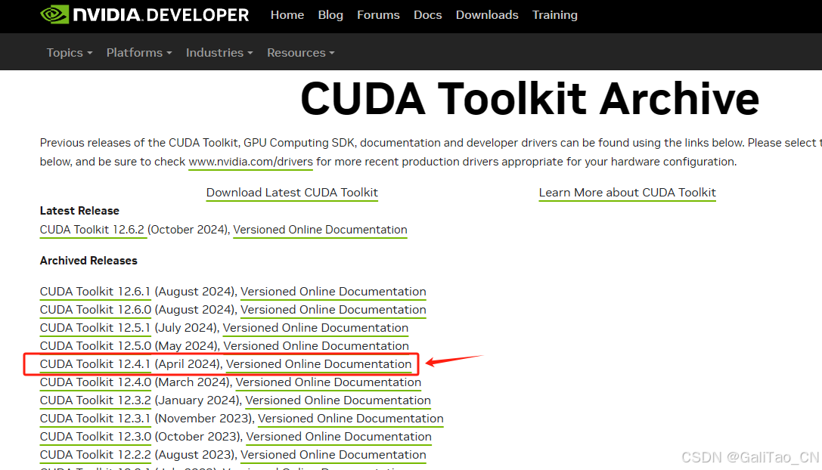Screen dimensions: 822x470
Task: Click the "(April 2024)" date text
Action: click(x=189, y=364)
